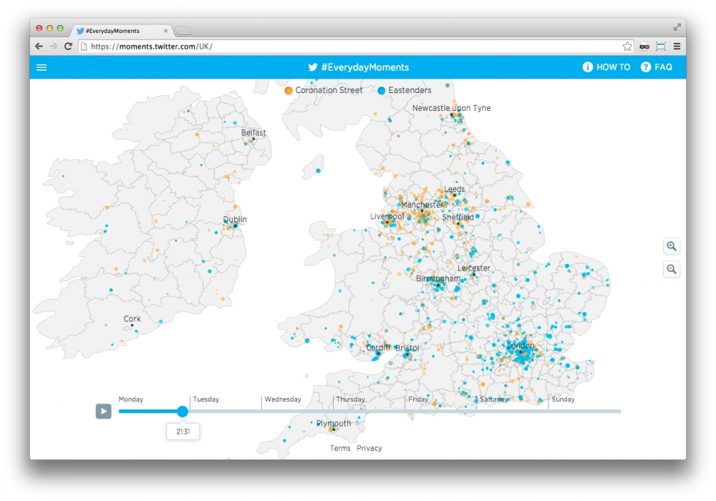Play the timeline animation
The image size is (716, 501).
tap(104, 411)
